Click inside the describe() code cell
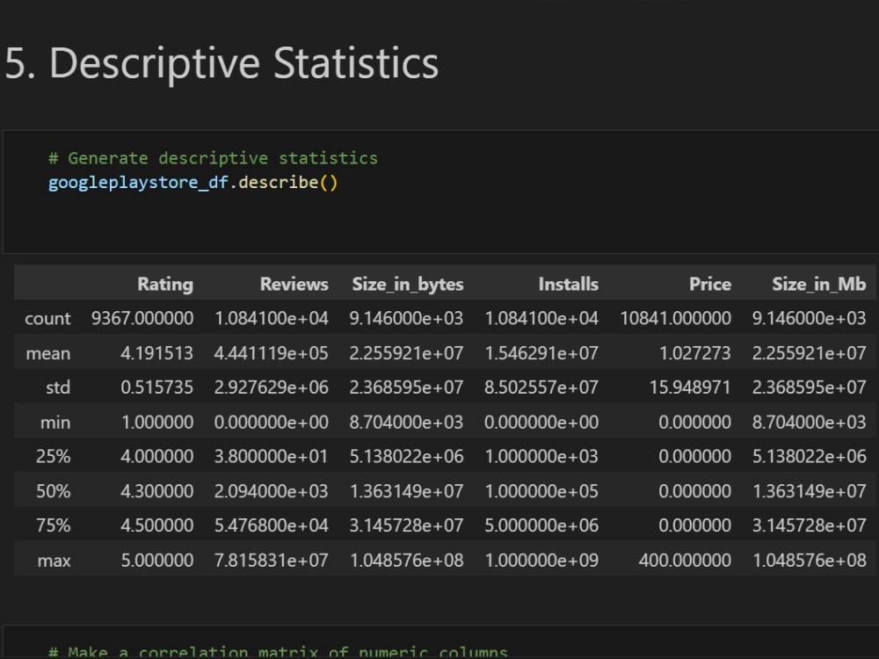 click(x=440, y=192)
